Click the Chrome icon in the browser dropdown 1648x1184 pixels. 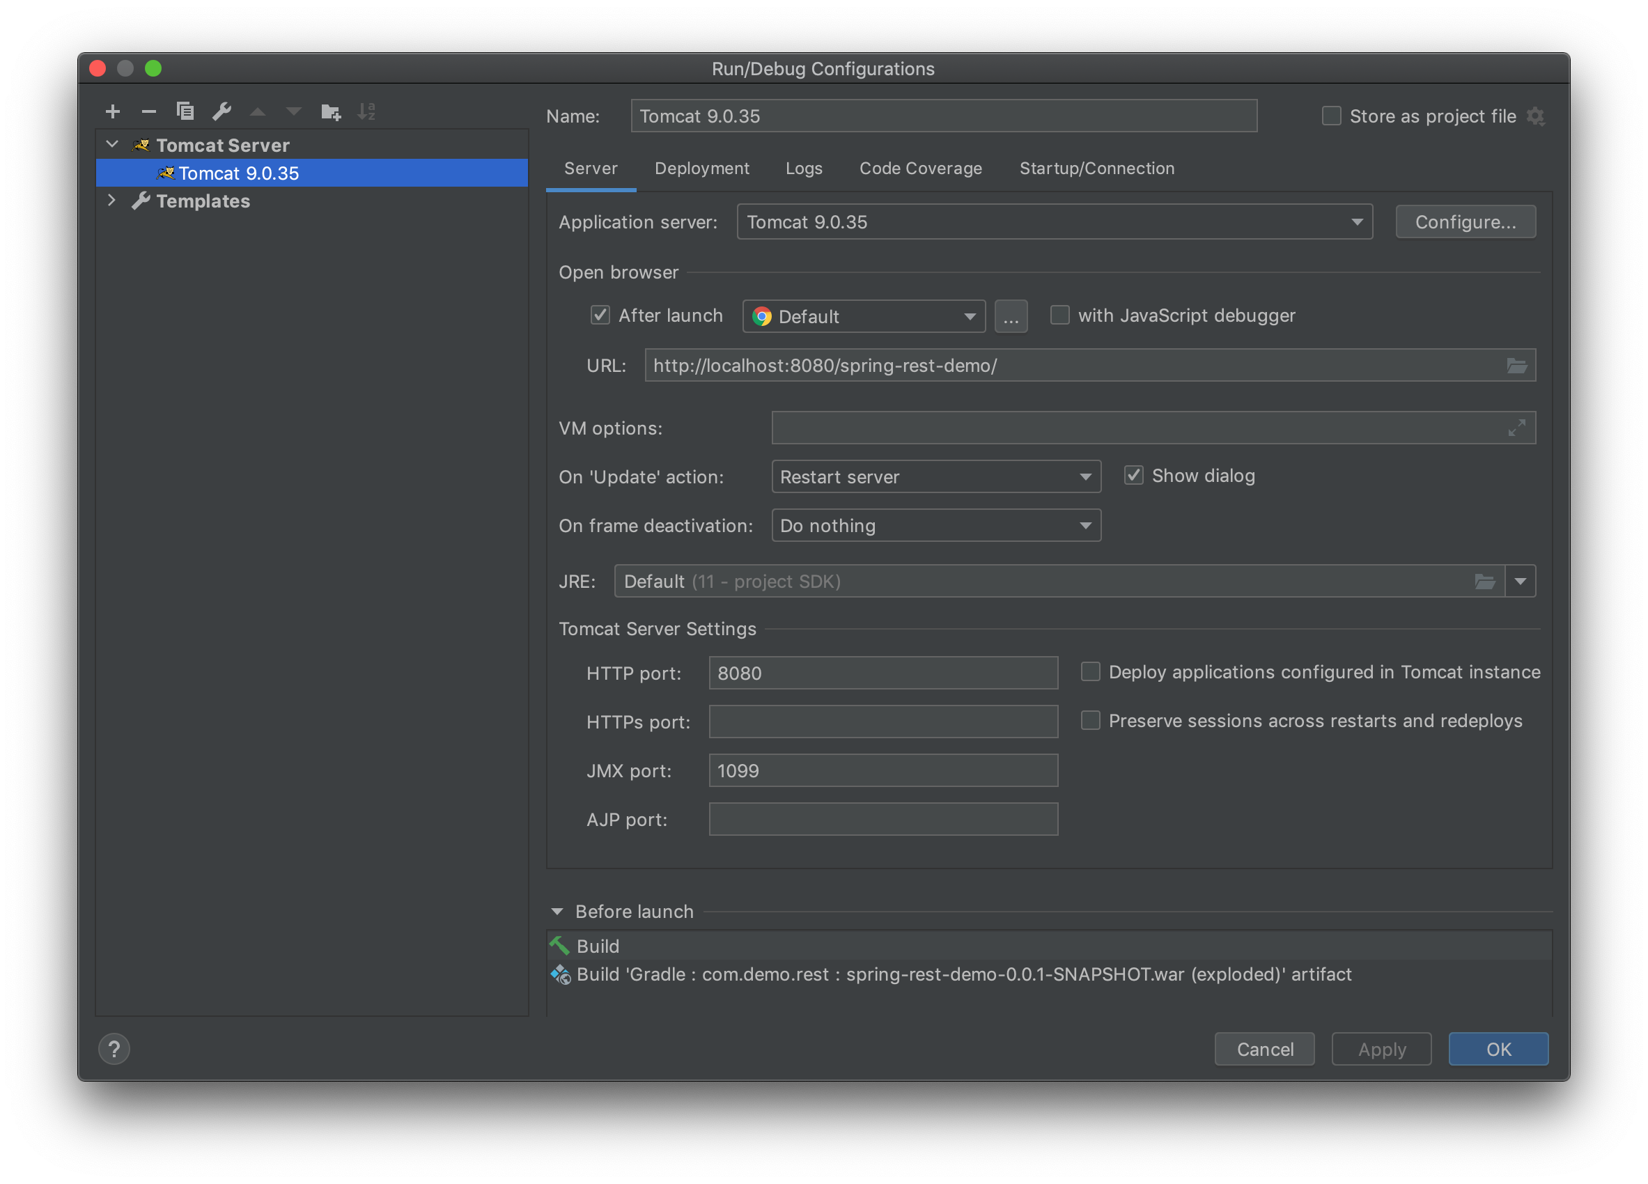[761, 316]
